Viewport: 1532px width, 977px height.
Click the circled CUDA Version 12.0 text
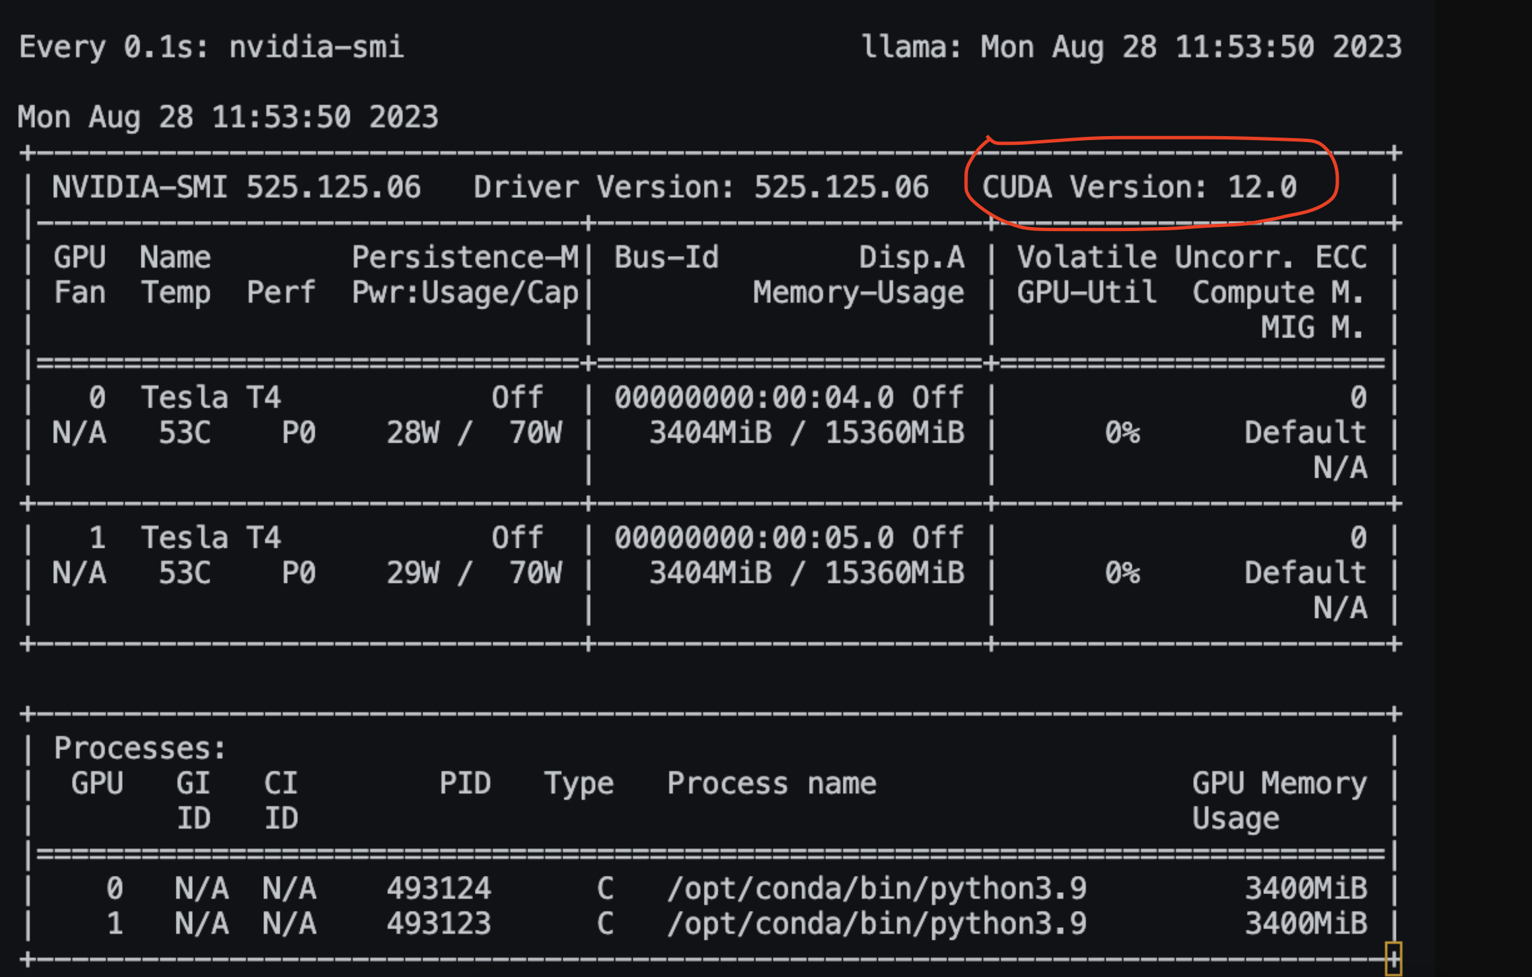coord(1139,187)
